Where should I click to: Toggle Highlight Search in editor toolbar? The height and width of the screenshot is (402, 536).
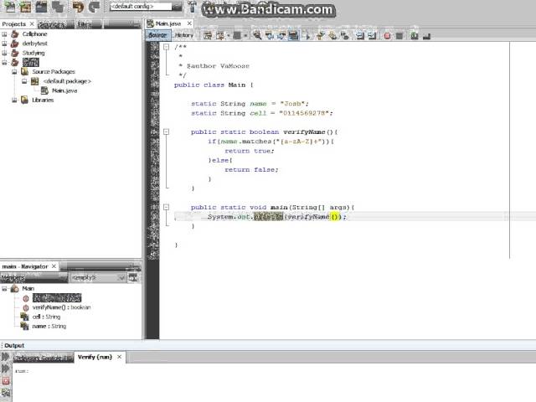click(x=294, y=35)
